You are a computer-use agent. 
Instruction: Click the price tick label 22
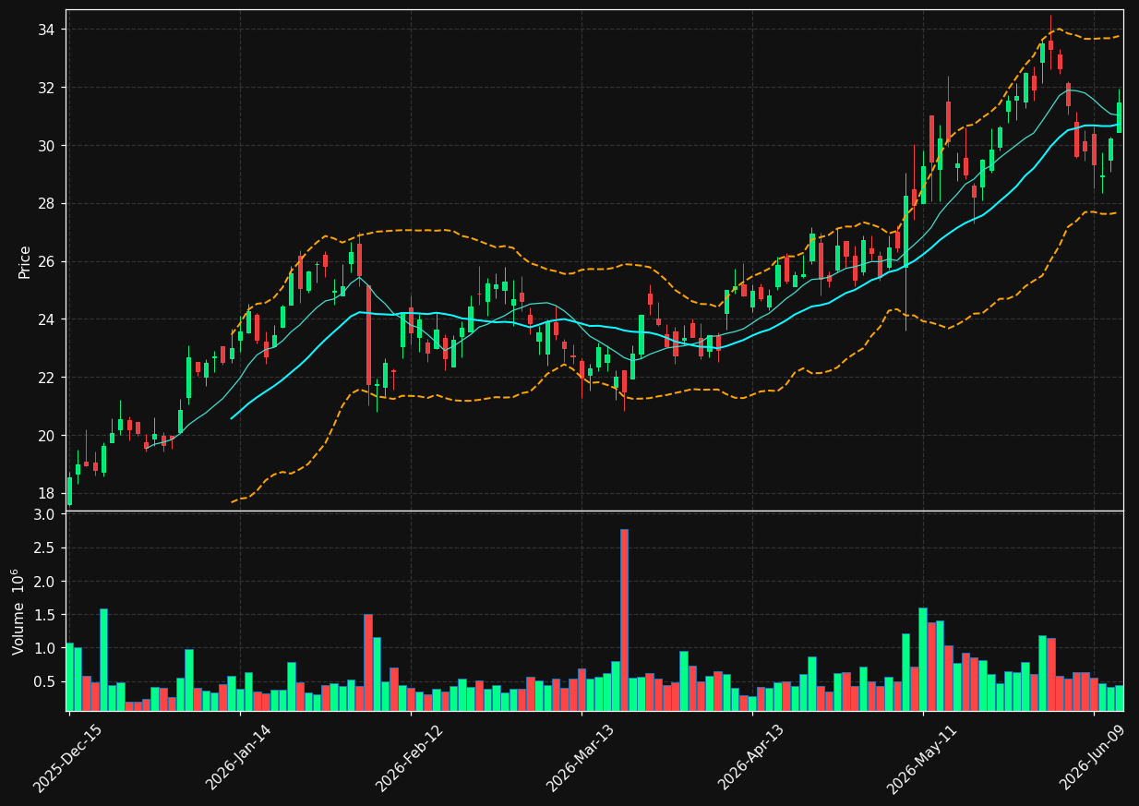pyautogui.click(x=46, y=378)
